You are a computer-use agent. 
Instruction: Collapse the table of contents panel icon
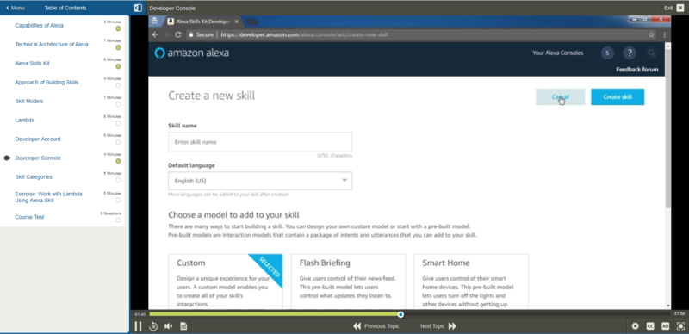point(138,8)
